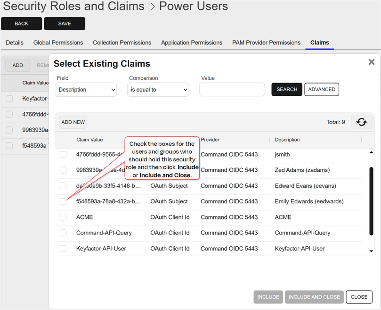Tick the Command-API-Query claim checkbox
The width and height of the screenshot is (381, 310).
[63, 233]
